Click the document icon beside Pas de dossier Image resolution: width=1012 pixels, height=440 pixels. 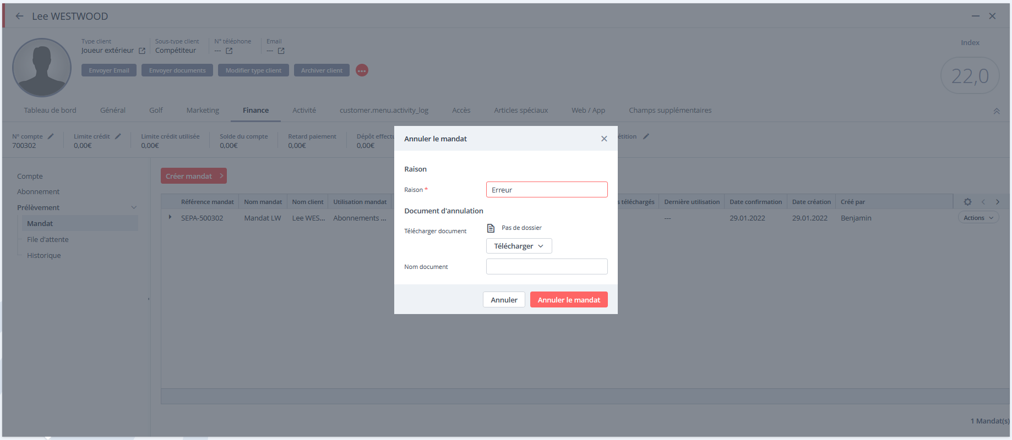[491, 228]
